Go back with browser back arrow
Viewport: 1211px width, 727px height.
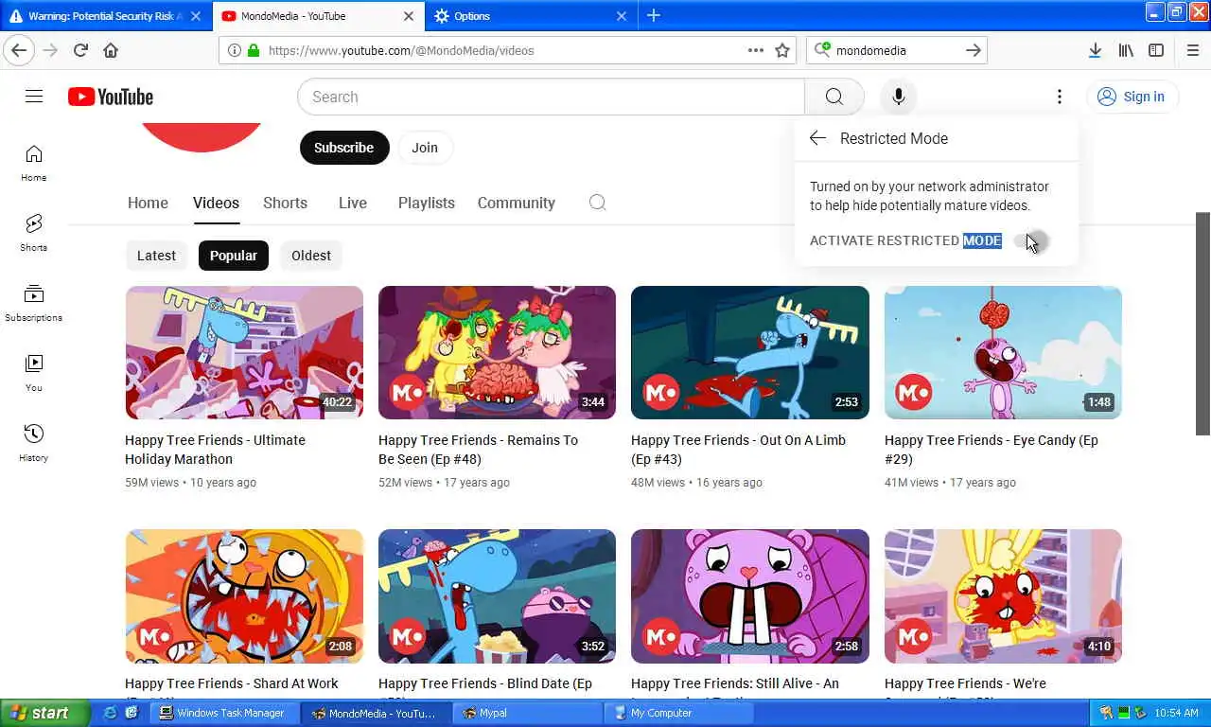[19, 50]
